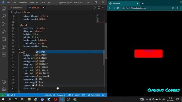This screenshot has height=102, width=182.
Task: Change indentation via Spaces: 4
Action: point(61,95)
